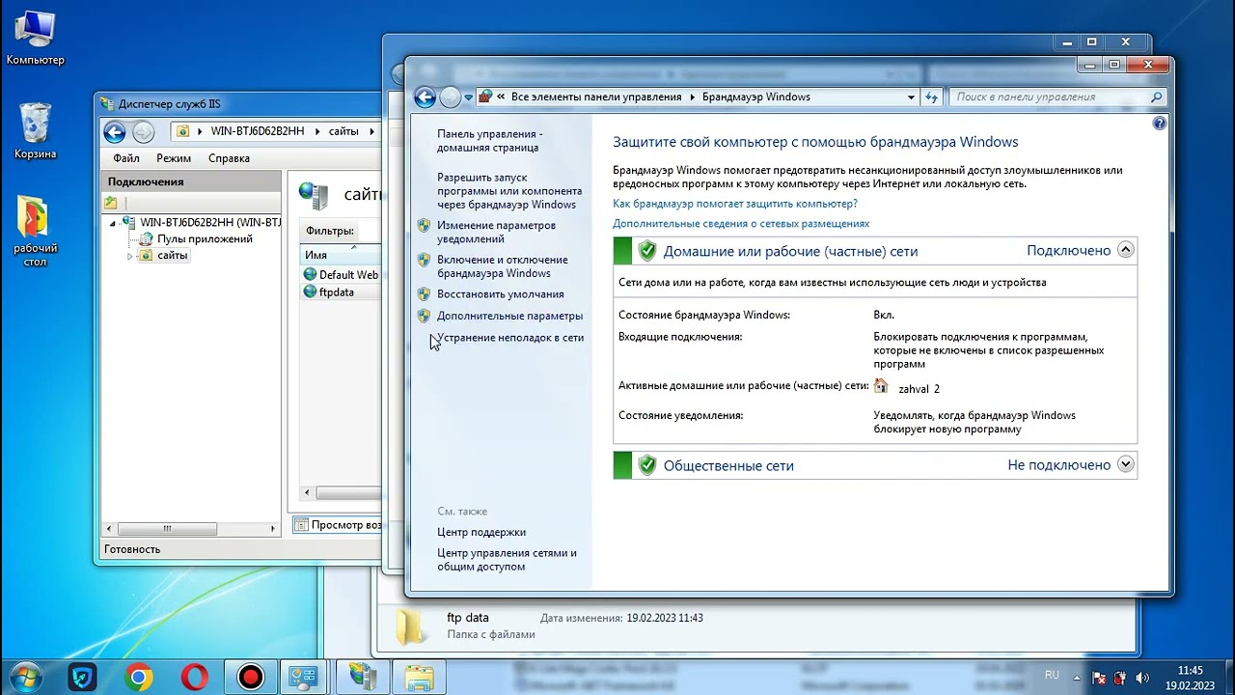Open Opera browser from taskbar
This screenshot has width=1235, height=695.
194,678
